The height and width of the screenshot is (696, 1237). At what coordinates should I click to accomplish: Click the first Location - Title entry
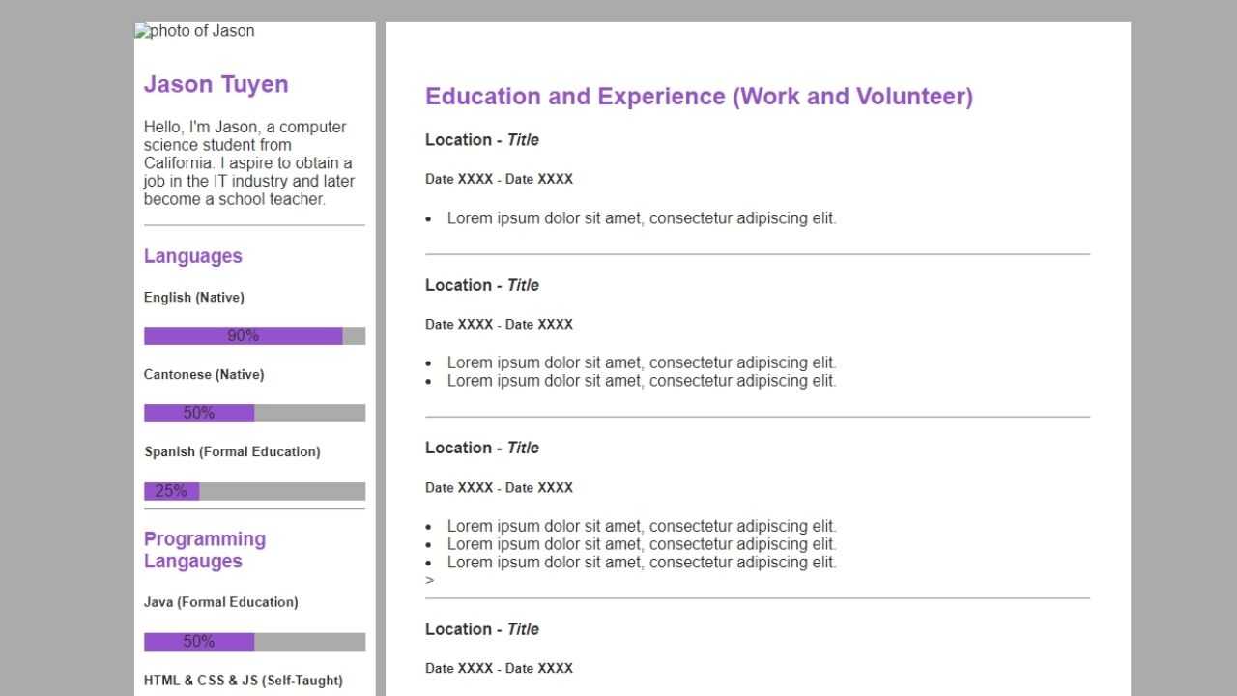click(x=482, y=140)
